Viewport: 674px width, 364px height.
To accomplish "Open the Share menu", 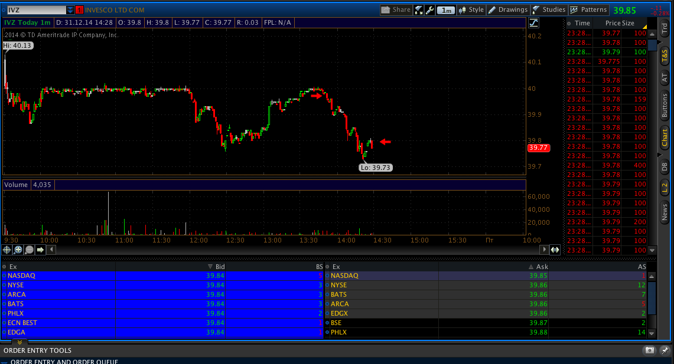I will click(396, 10).
